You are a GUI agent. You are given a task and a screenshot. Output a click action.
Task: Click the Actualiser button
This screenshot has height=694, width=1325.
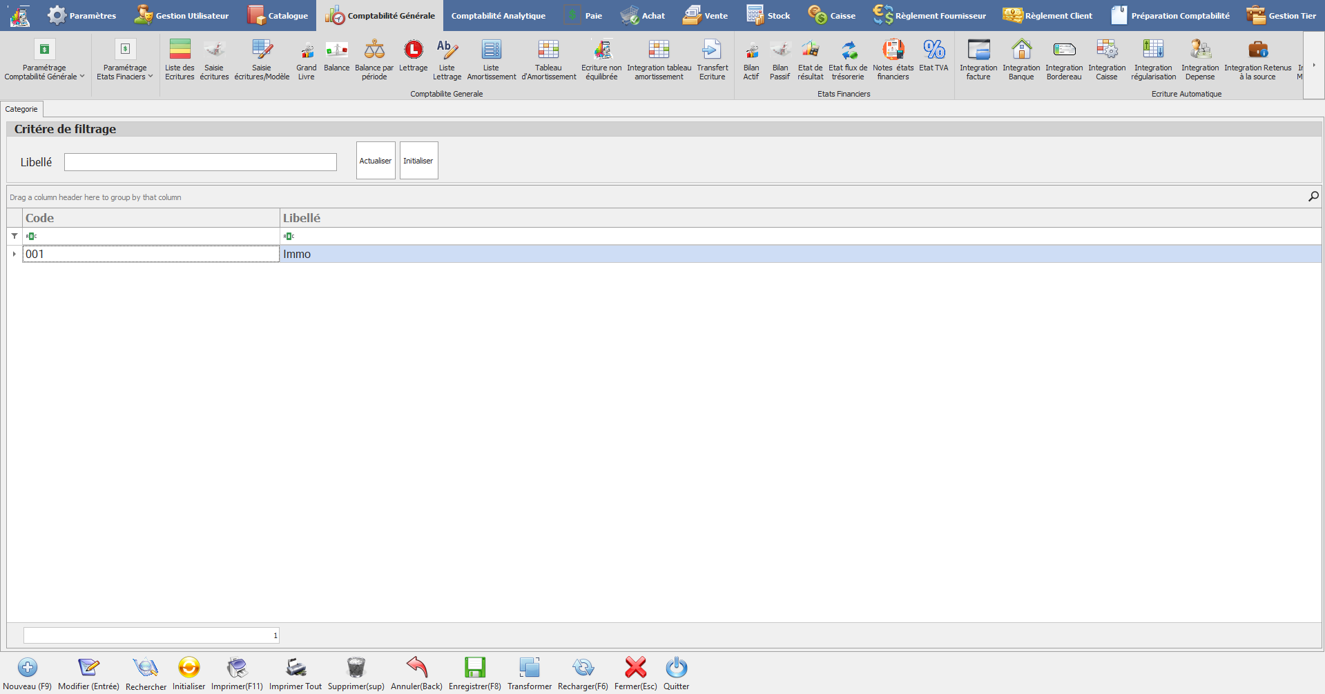pyautogui.click(x=376, y=161)
